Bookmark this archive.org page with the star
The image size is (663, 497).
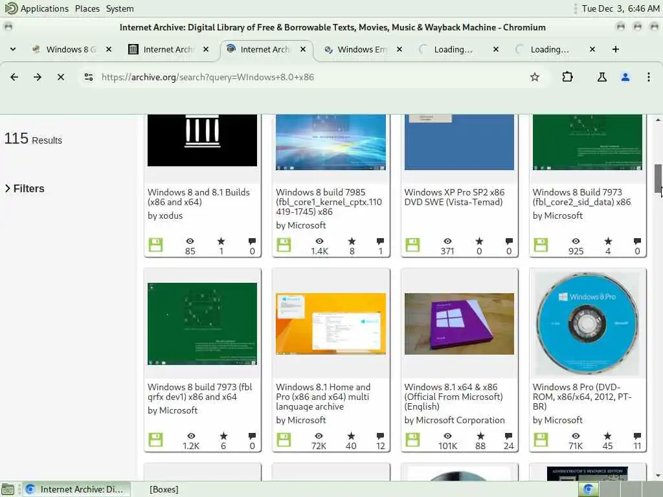click(x=535, y=77)
